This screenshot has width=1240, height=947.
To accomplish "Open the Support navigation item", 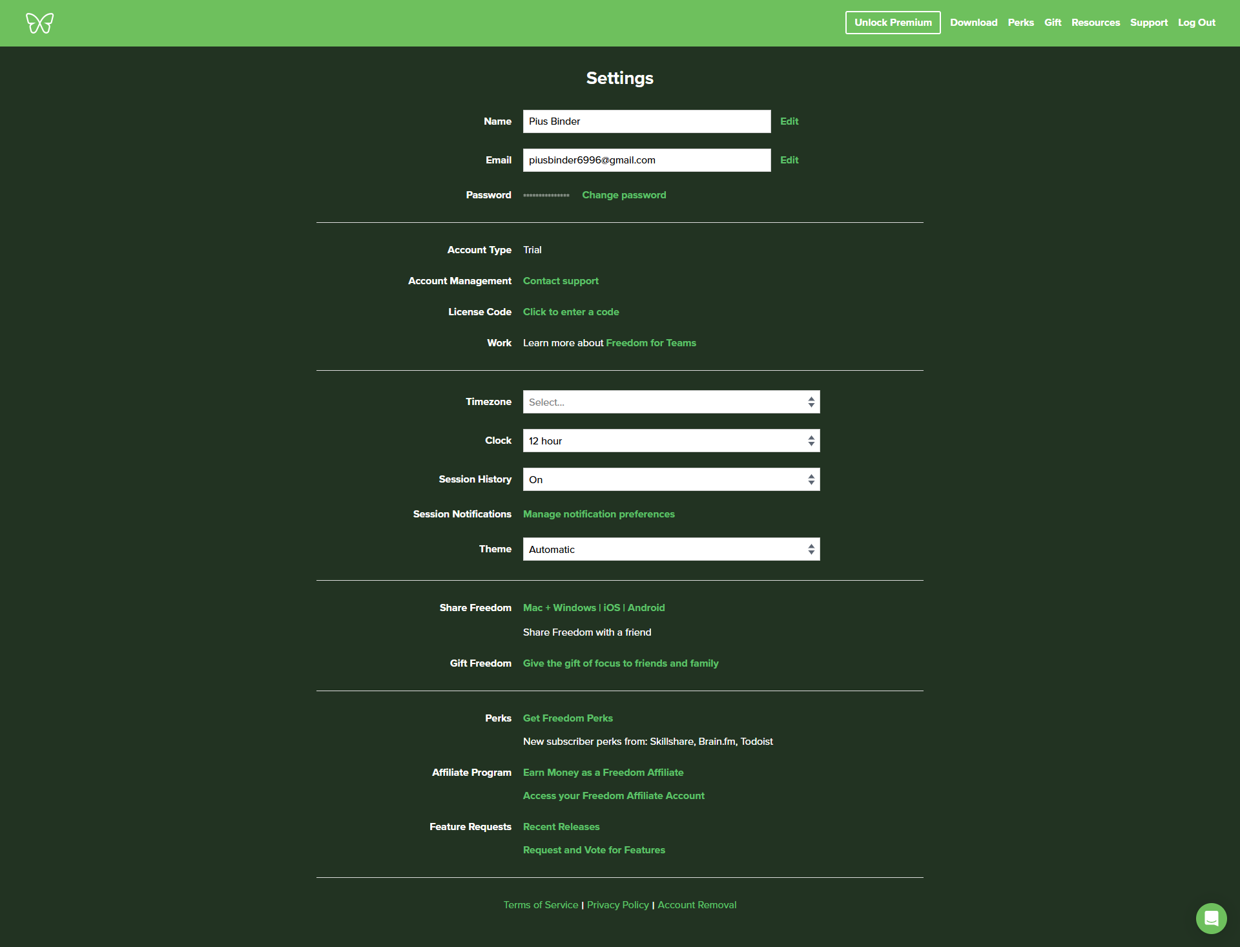I will [1149, 23].
